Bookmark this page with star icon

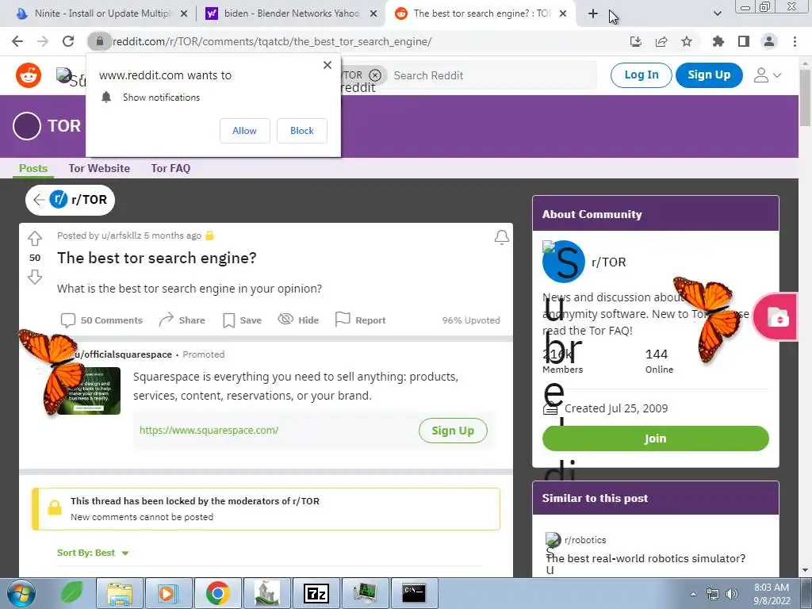click(687, 41)
